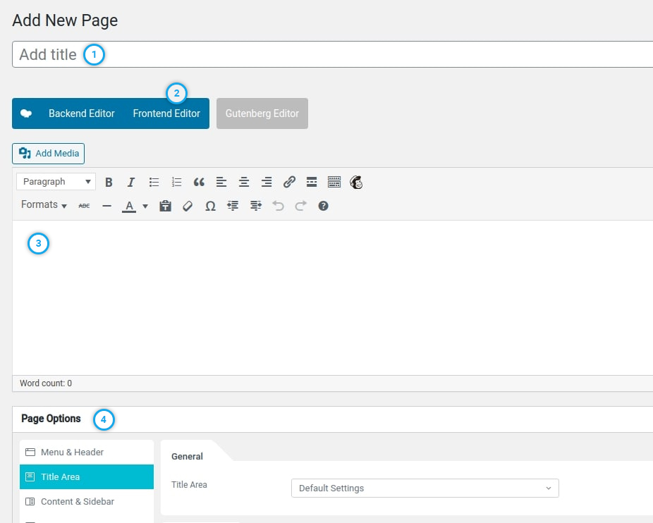Screen dimensions: 653x523
Task: Open the Paragraph format dropdown
Action: 56,182
